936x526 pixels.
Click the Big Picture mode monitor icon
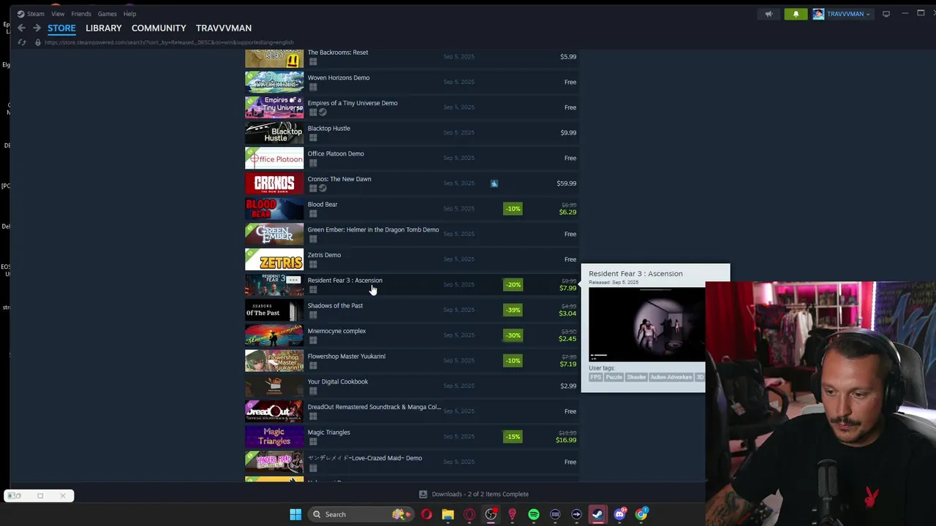(x=886, y=14)
